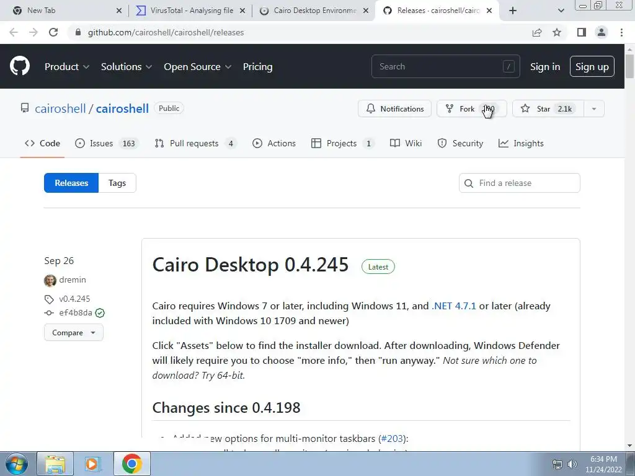Click the dremin avatar image
Viewport: 635px width, 476px height.
pyautogui.click(x=50, y=280)
